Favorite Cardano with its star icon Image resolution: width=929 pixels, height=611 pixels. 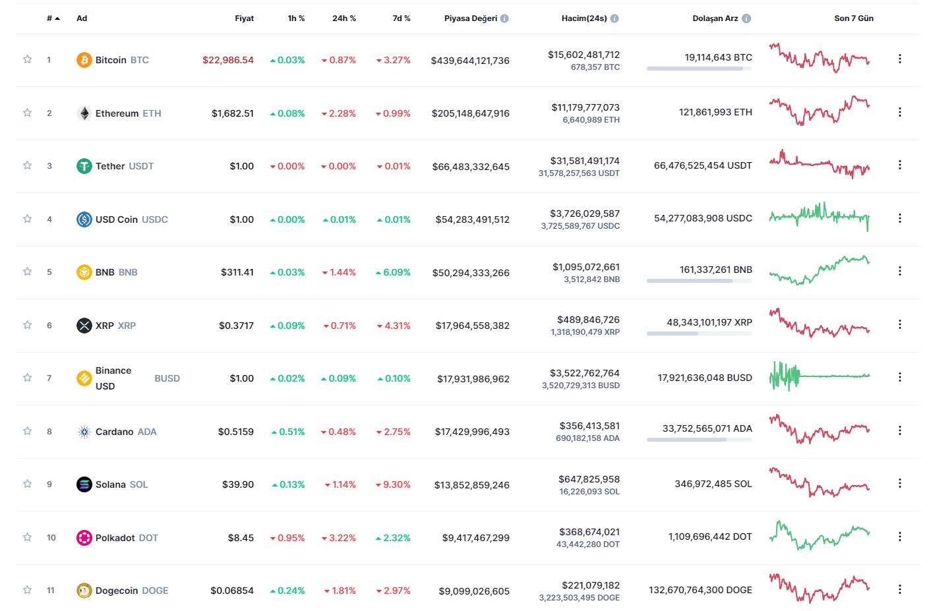tap(28, 431)
